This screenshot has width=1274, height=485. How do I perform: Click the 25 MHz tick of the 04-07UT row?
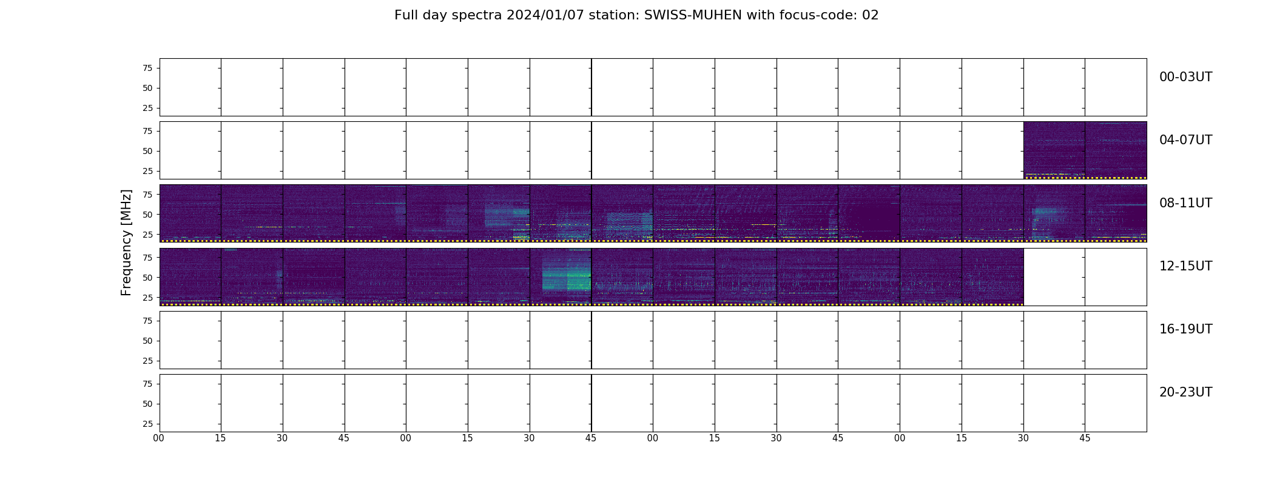(x=147, y=171)
